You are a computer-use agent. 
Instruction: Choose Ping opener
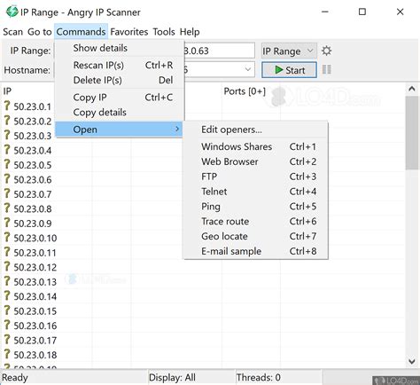coord(256,207)
